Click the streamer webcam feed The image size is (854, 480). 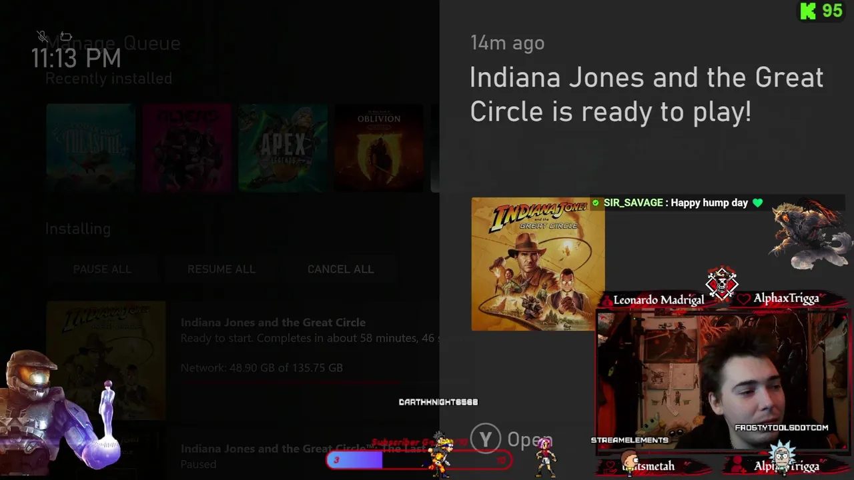coord(723,382)
